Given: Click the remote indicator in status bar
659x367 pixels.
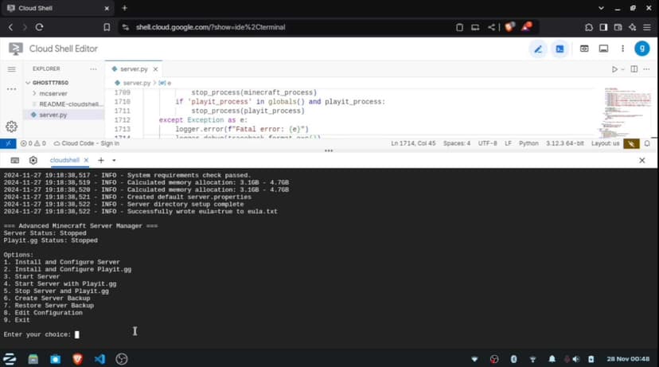Looking at the screenshot, I should 8,143.
